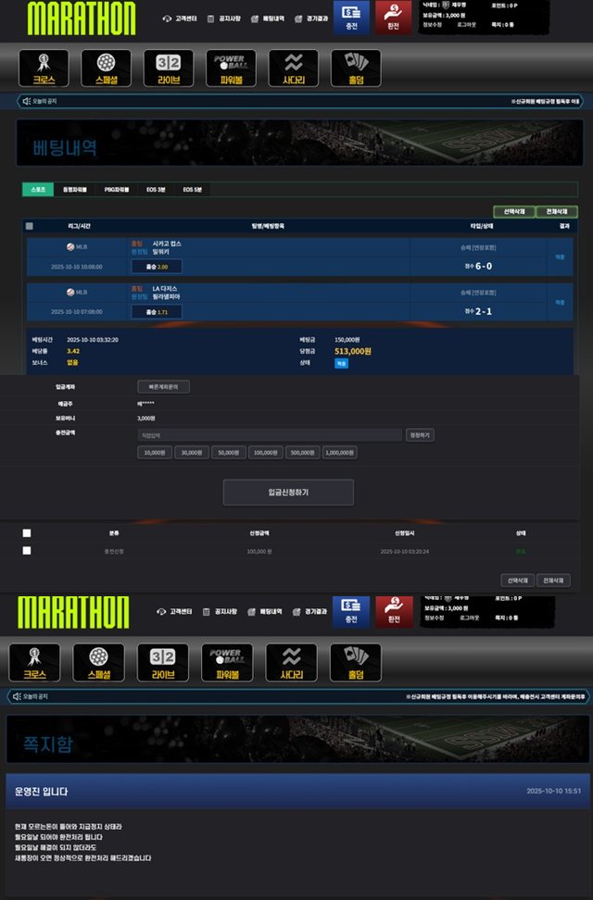Click MLB baseball icon in LA 다저스 row
The height and width of the screenshot is (900, 593).
coord(70,293)
